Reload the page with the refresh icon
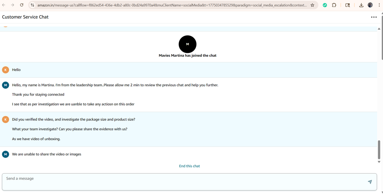The height and width of the screenshot is (194, 383). 22,5
